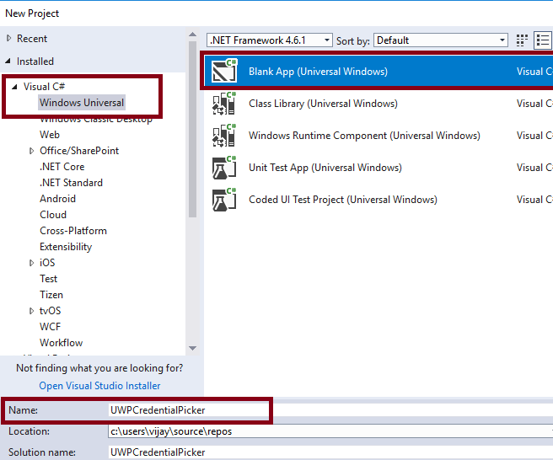
Task: Select the .NET Core category
Action: coord(62,167)
